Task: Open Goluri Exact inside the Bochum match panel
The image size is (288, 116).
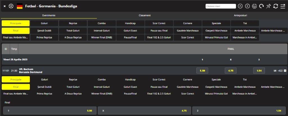Action: tap(130, 87)
